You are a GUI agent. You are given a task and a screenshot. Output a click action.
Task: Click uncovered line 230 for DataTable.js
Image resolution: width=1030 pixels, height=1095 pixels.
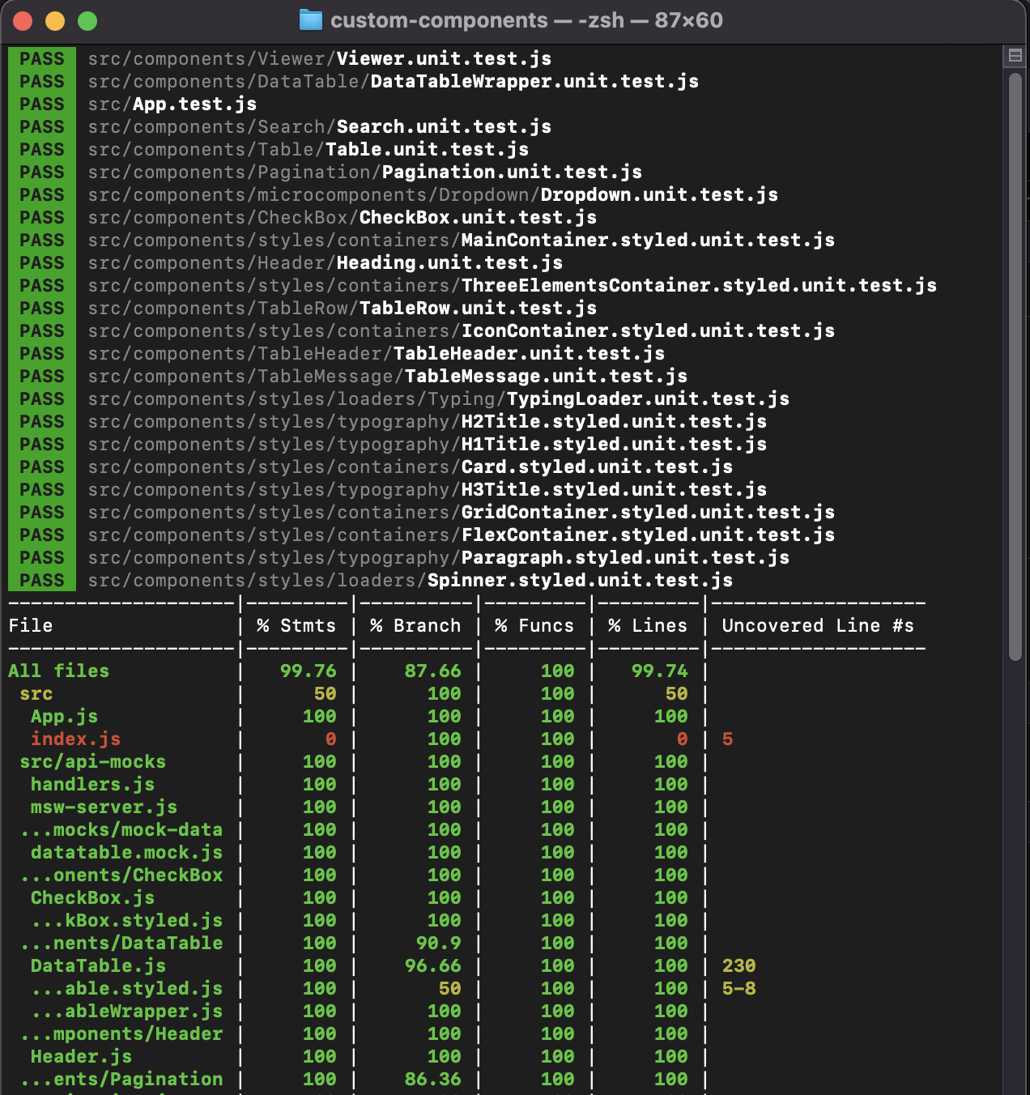738,966
